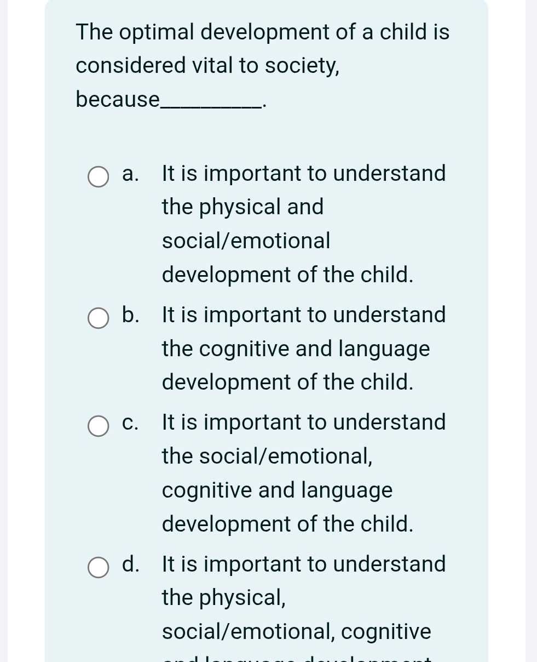Click the option letter label 'c.'
Image resolution: width=537 pixels, height=662 pixels.
[130, 423]
